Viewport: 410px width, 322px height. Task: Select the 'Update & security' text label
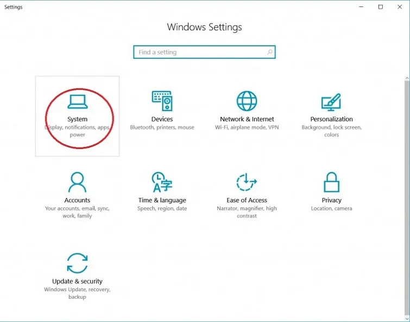click(x=77, y=281)
